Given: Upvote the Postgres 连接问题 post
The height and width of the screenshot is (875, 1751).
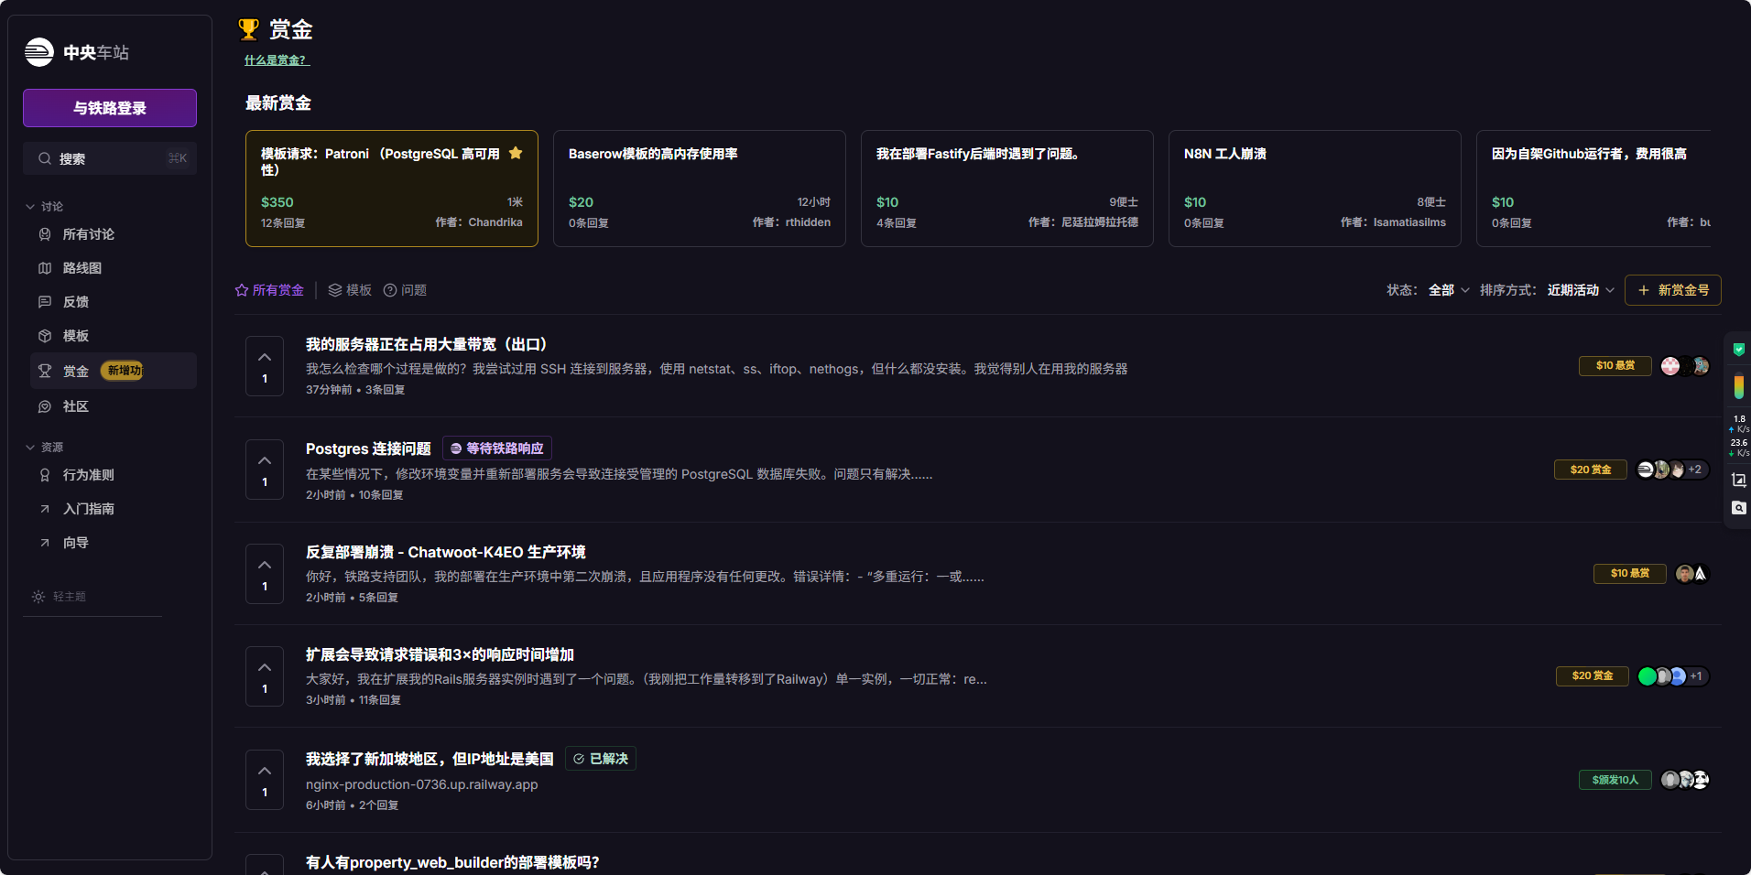Looking at the screenshot, I should (265, 461).
